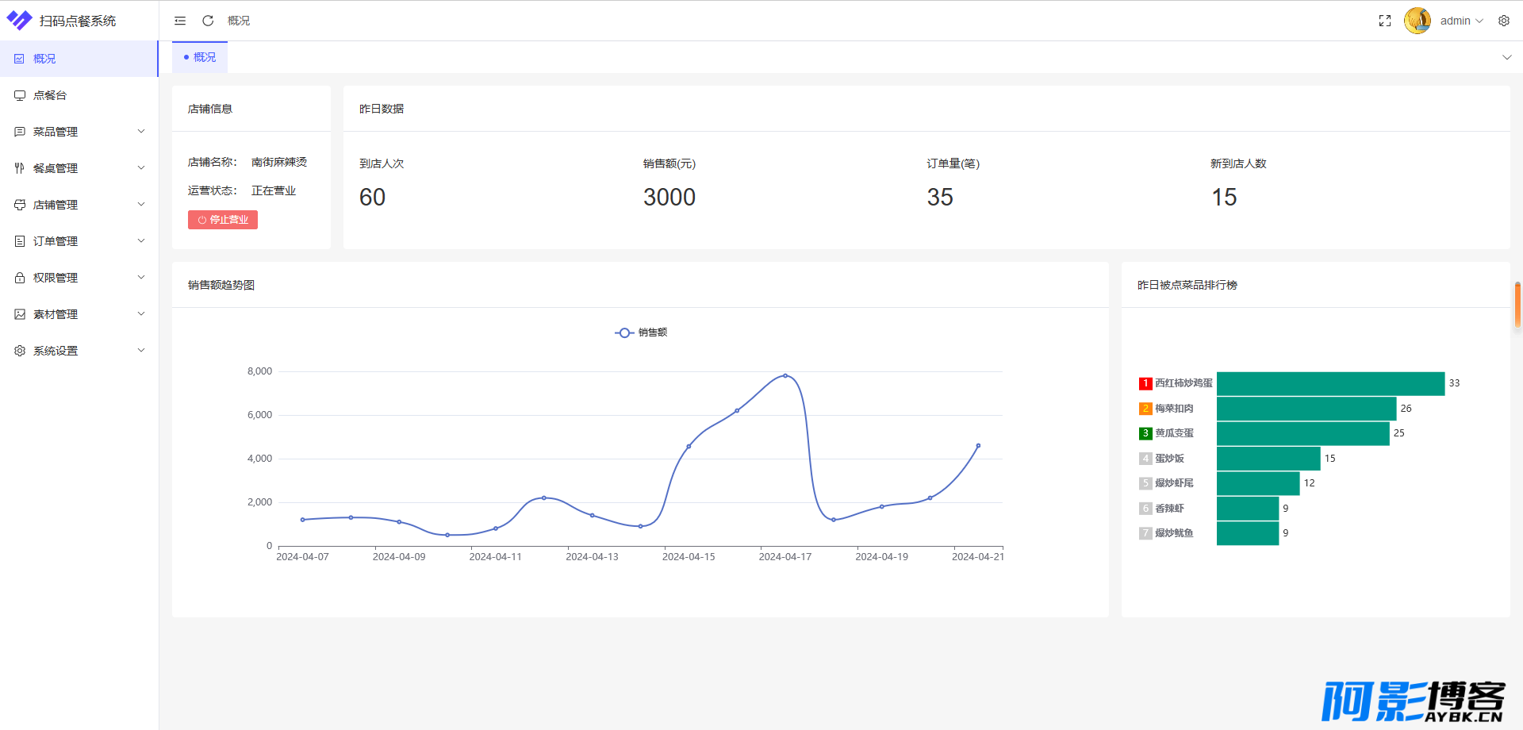Click the sales chart data point at 2024-04-21
Image resolution: width=1523 pixels, height=730 pixels.
(x=978, y=446)
